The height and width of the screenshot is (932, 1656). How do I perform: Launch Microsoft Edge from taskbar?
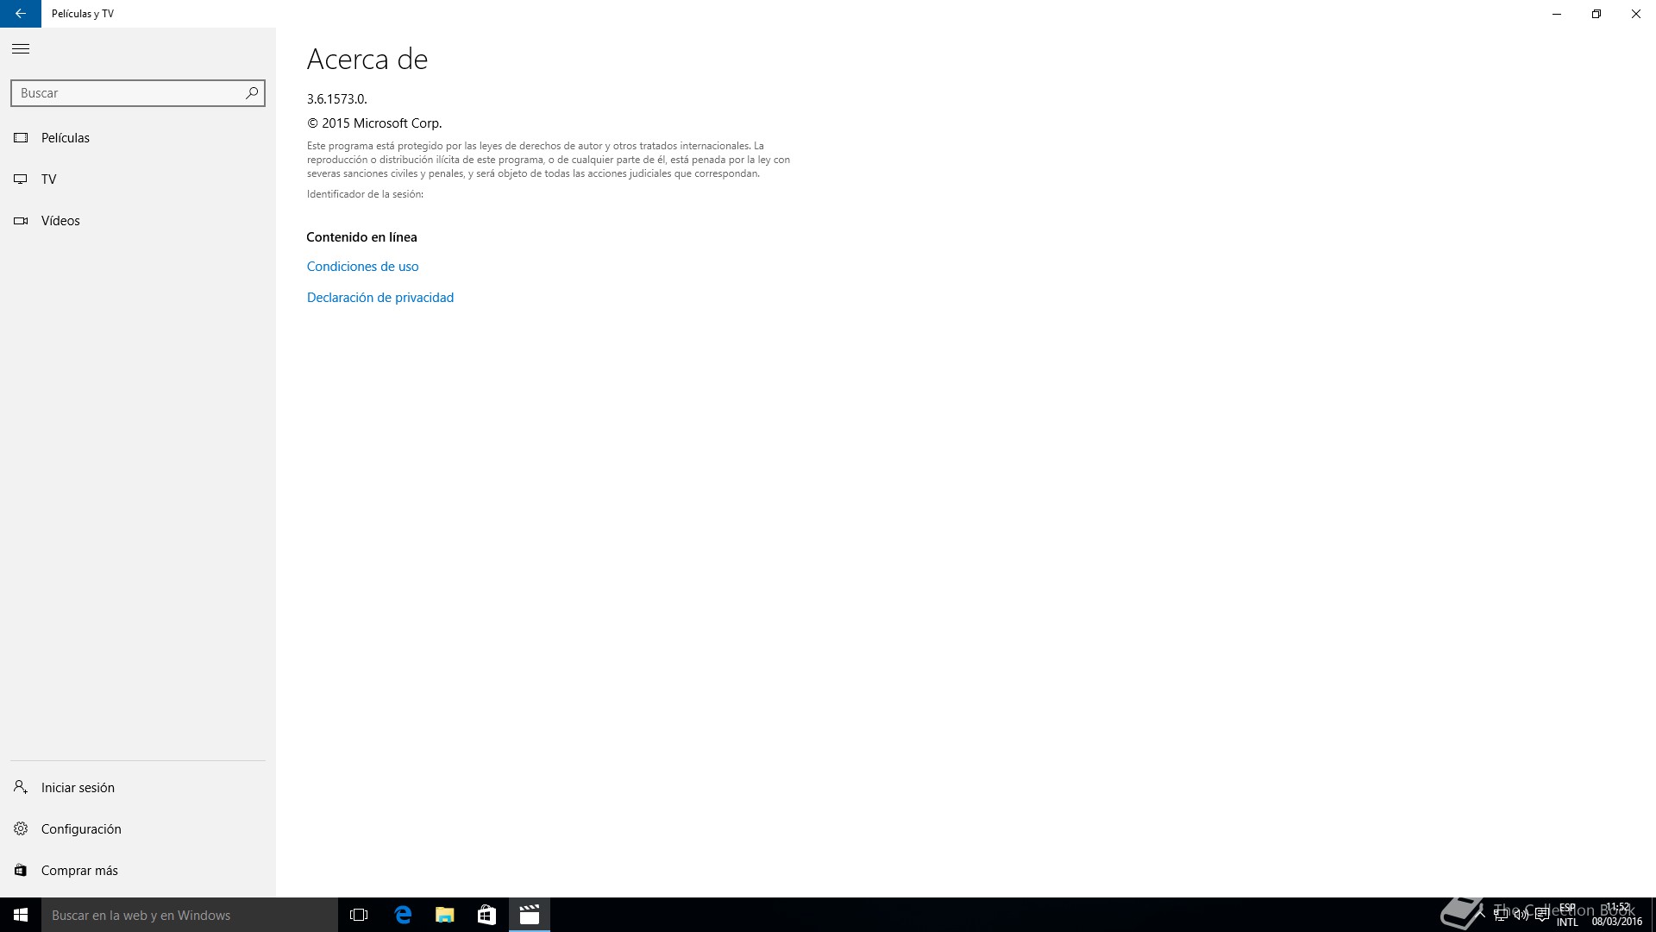(402, 915)
